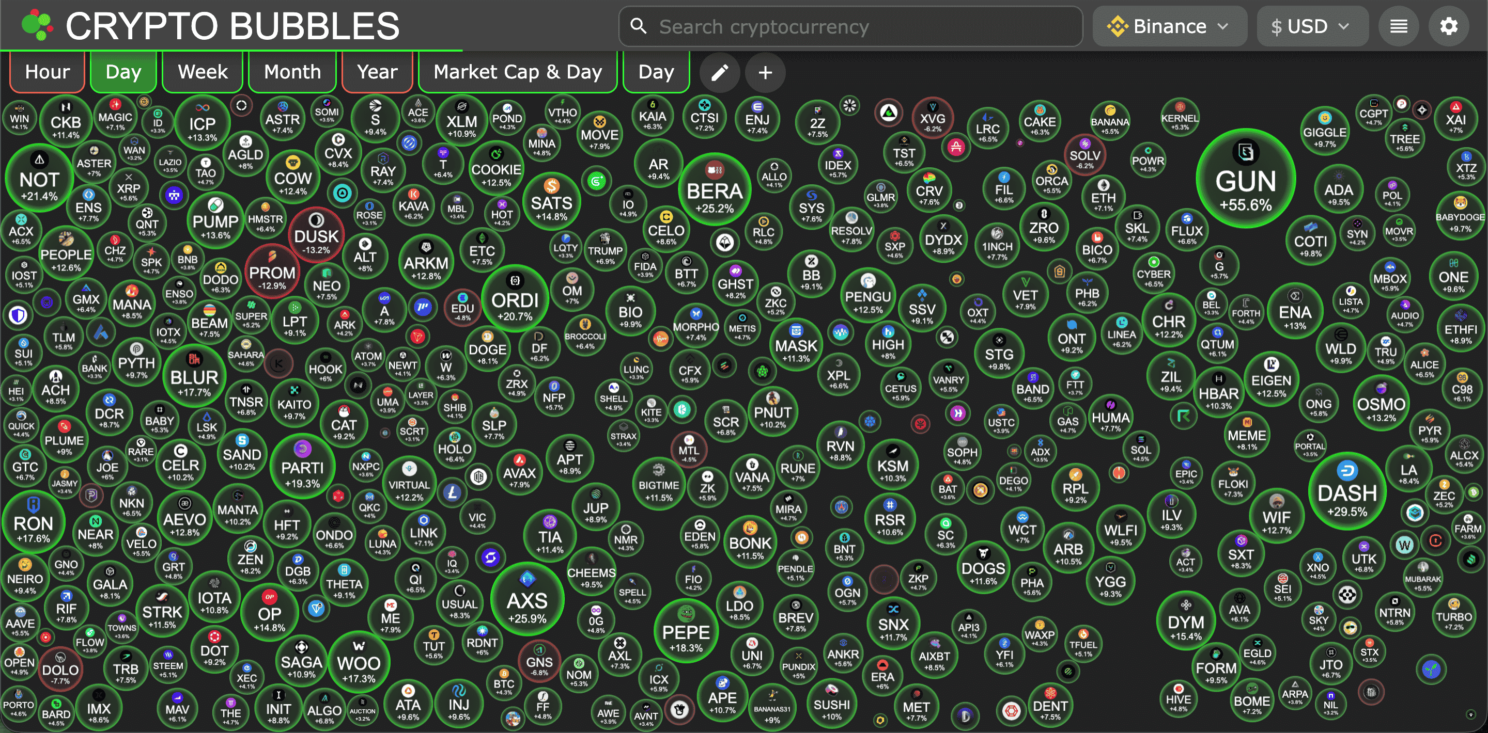The width and height of the screenshot is (1488, 733).
Task: Click the Search cryptocurrency field
Action: point(850,26)
